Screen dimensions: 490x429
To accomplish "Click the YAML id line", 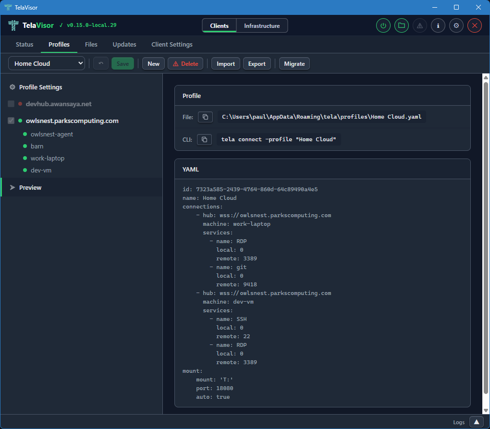I will 250,189.
